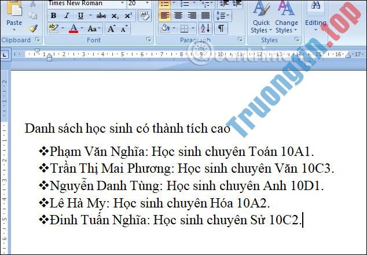Click the hanging indent marker on ruler
The height and width of the screenshot is (255, 367).
click(x=49, y=56)
